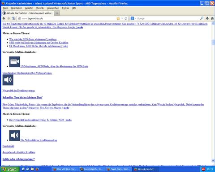
Task: Open the downloads arrow icon
Action: pos(207,18)
